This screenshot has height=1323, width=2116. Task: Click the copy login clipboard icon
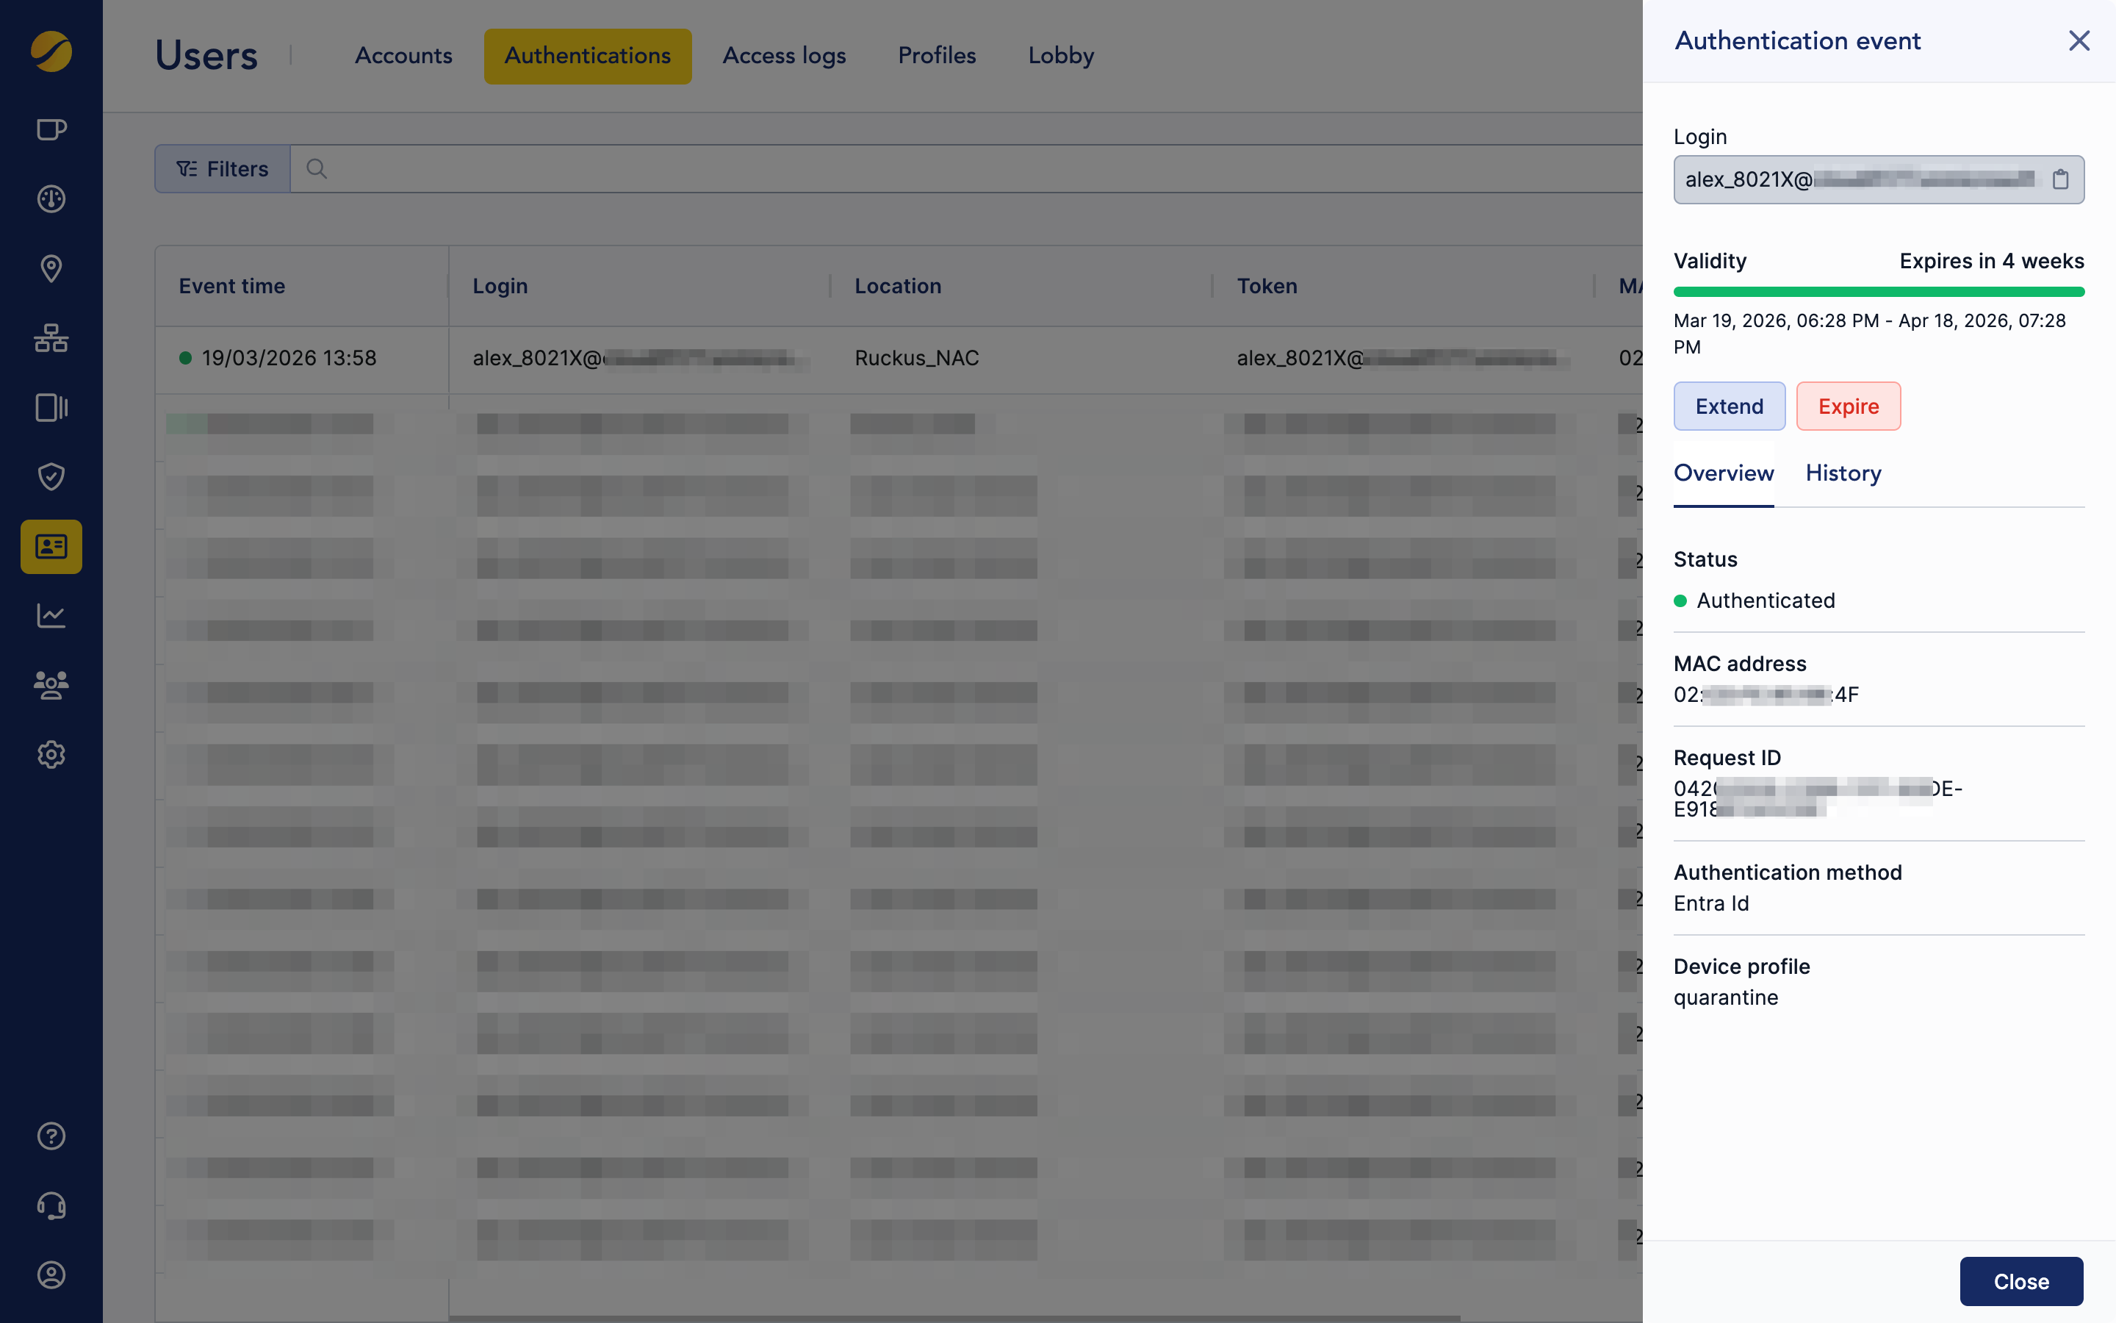click(2060, 179)
